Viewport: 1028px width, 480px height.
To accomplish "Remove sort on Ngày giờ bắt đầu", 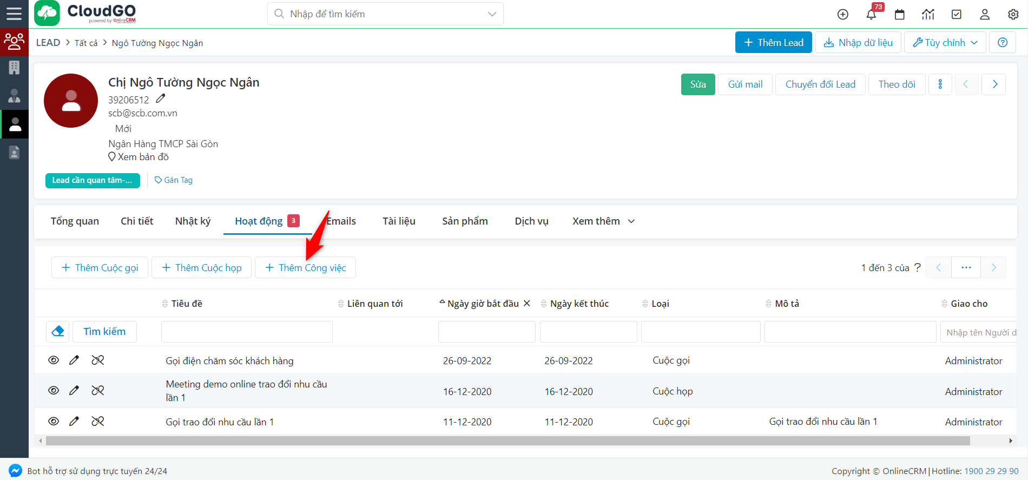I will (x=526, y=303).
